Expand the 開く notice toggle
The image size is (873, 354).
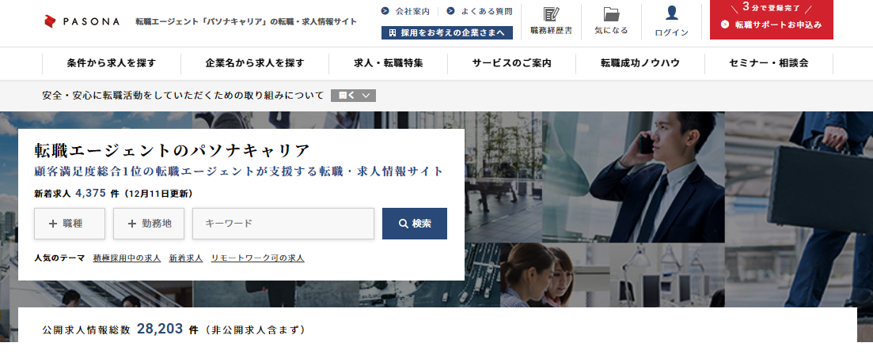pos(353,96)
